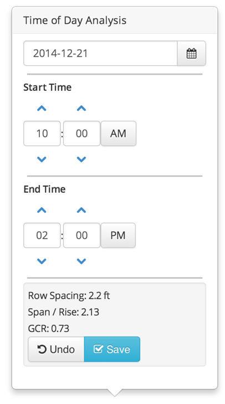Toggle the Start Time AM meridian button
This screenshot has height=404, width=225.
pos(118,134)
